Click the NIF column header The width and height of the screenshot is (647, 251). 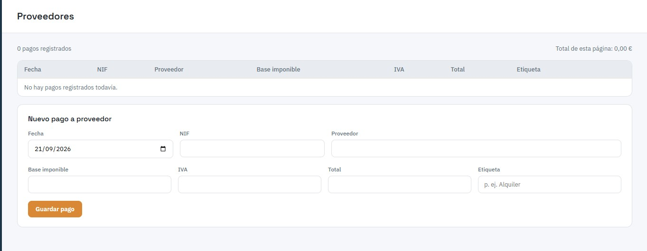pos(102,69)
